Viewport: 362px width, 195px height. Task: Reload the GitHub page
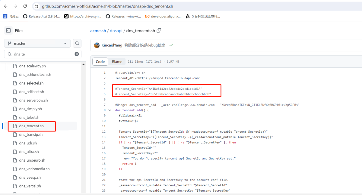coord(25,6)
